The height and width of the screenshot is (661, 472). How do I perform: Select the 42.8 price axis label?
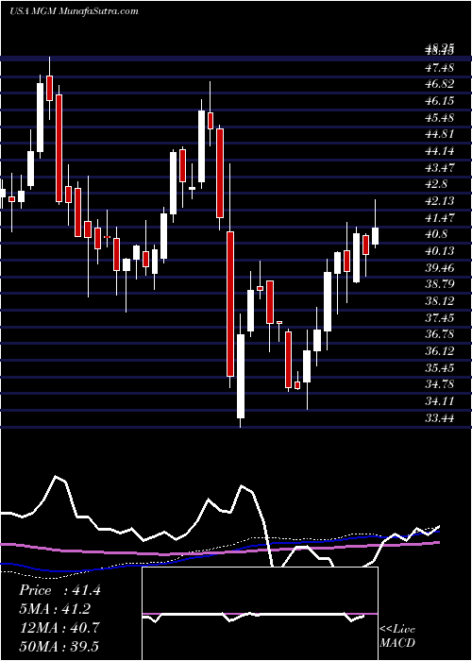point(436,185)
